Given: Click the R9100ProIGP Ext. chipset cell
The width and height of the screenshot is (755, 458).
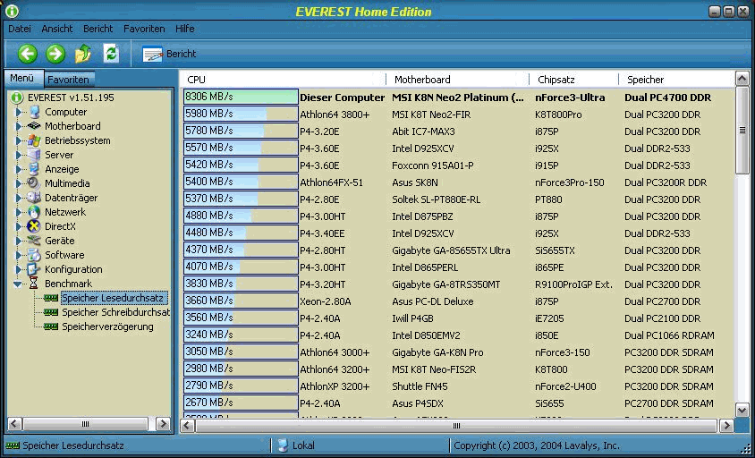Looking at the screenshot, I should coord(573,284).
